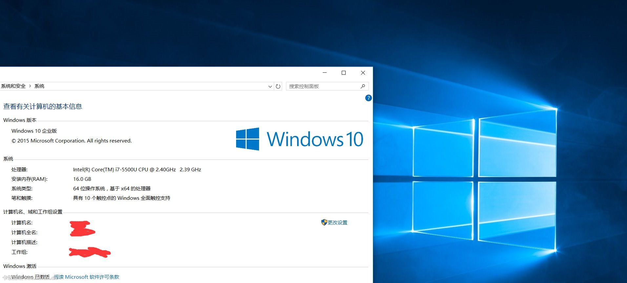This screenshot has width=627, height=283.
Task: Navigate to 系统和安全 breadcrumb
Action: [x=13, y=86]
